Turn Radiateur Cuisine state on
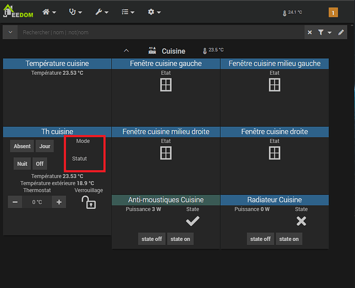This screenshot has height=288, width=355. point(289,239)
